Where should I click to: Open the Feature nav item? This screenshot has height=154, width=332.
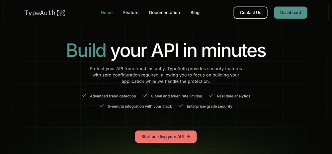click(131, 13)
